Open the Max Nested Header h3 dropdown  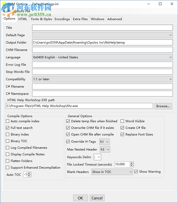[105, 150]
